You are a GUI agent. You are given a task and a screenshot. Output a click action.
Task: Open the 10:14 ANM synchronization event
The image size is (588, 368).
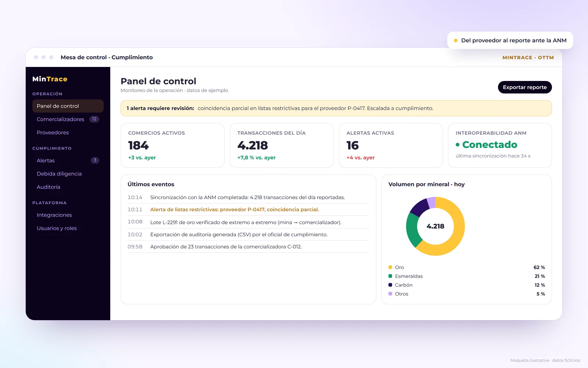pos(248,197)
